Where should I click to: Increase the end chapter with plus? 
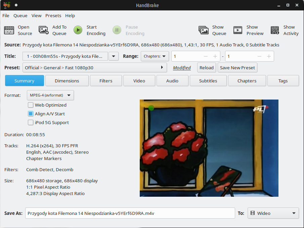pyautogui.click(x=269, y=56)
